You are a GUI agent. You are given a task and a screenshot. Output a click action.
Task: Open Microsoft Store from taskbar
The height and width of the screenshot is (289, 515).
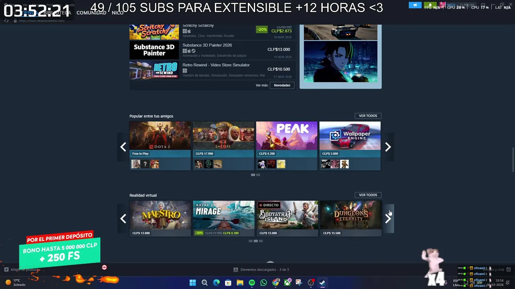click(x=228, y=283)
